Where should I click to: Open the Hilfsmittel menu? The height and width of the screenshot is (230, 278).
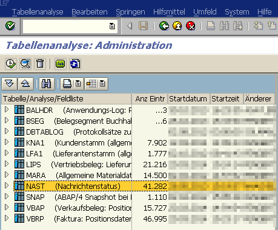169,12
